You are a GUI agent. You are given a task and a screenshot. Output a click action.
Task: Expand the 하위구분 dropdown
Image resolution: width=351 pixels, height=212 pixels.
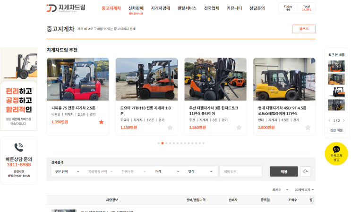pyautogui.click(x=133, y=171)
